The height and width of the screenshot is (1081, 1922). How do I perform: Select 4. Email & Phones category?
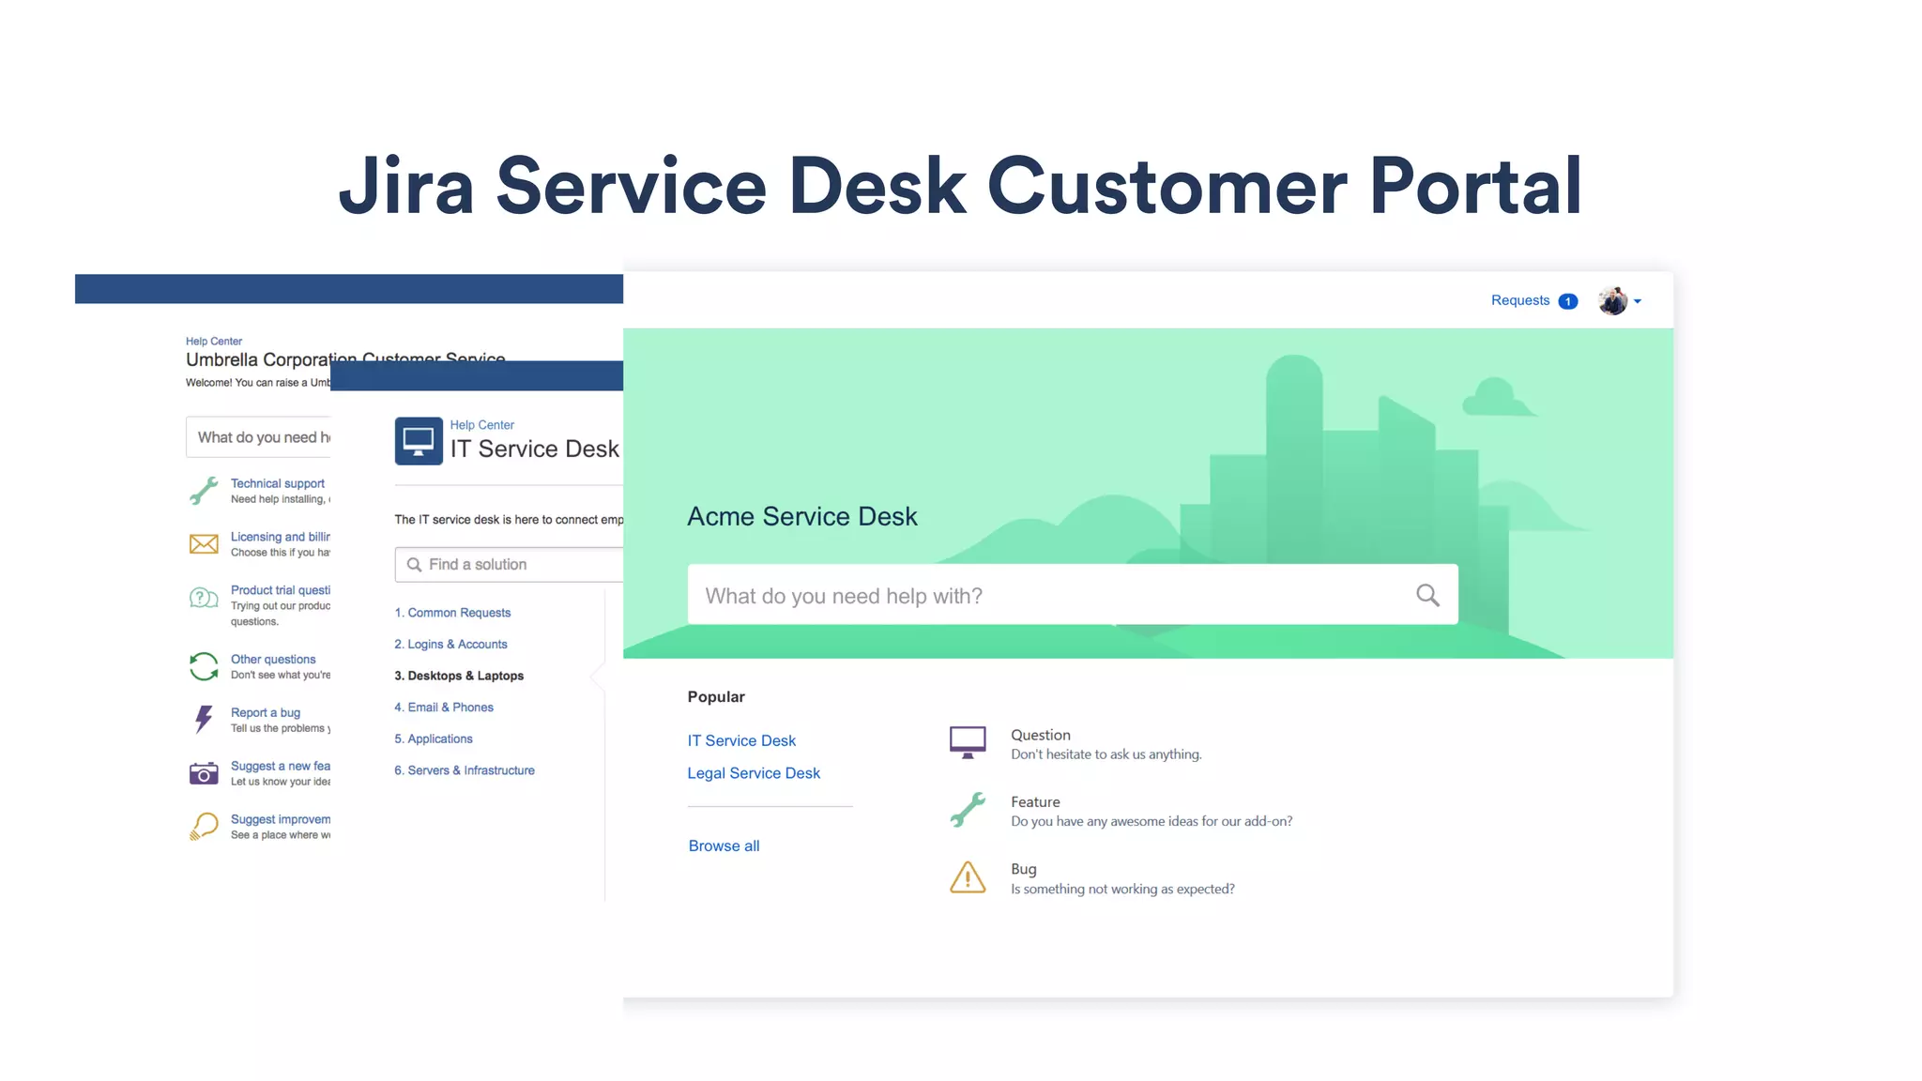444,708
